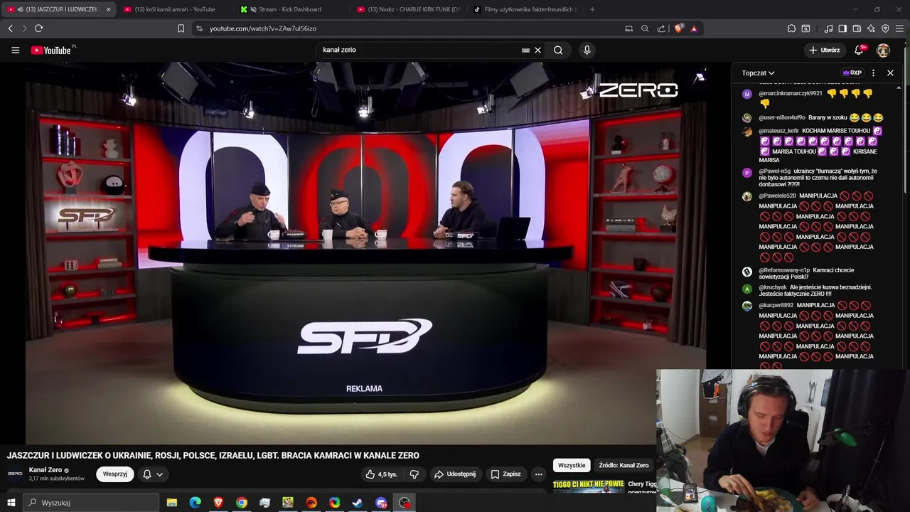Open the browser main menu icon
The image size is (910, 512).
(x=899, y=28)
